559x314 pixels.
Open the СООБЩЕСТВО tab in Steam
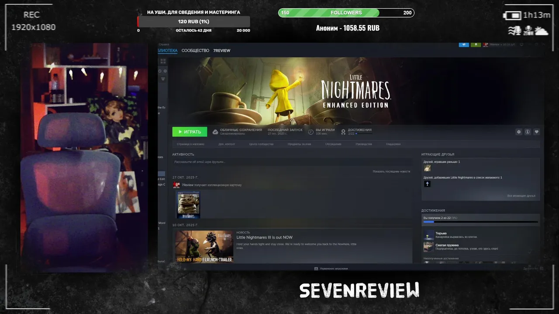pyautogui.click(x=195, y=51)
